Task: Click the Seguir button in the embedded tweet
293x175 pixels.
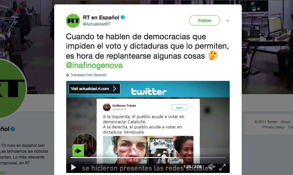Action: pos(179,108)
